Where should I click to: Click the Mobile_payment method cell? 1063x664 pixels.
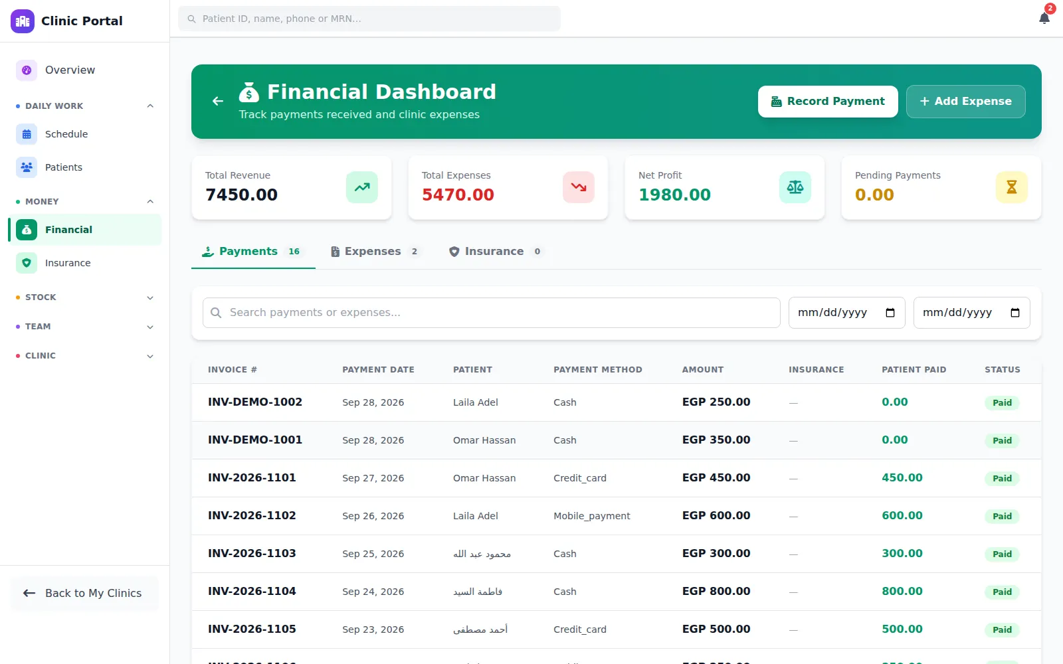click(592, 516)
